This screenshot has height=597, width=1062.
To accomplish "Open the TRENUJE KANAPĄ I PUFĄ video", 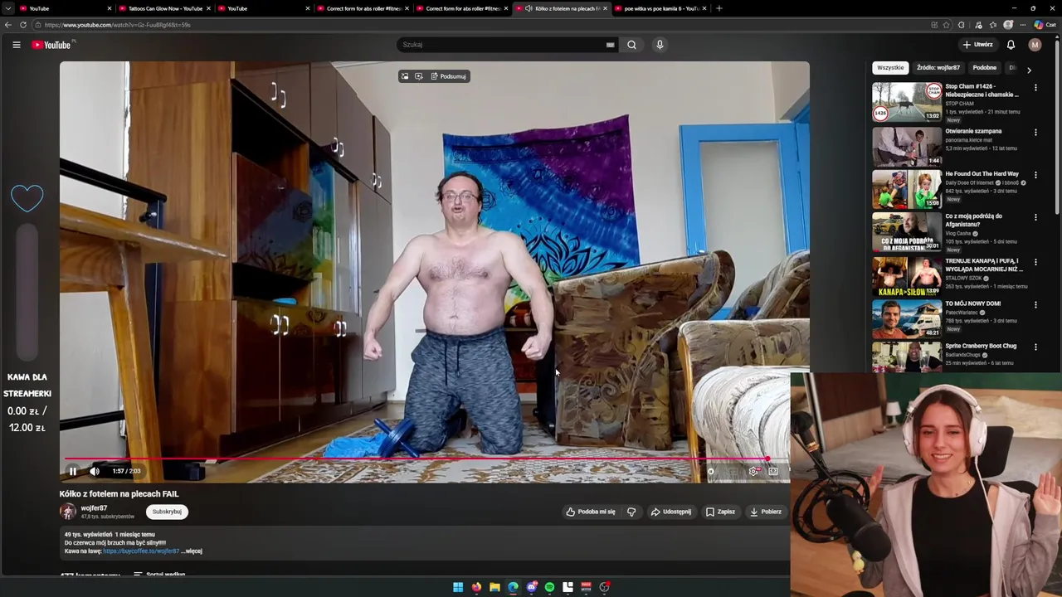I will [907, 275].
